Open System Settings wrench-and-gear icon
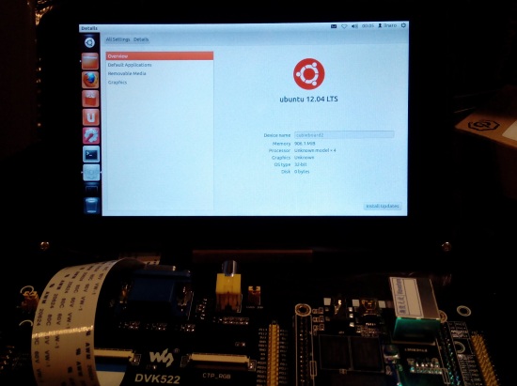Image resolution: width=517 pixels, height=386 pixels. (x=91, y=135)
